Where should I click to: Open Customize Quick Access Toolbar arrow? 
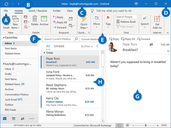(19, 4)
